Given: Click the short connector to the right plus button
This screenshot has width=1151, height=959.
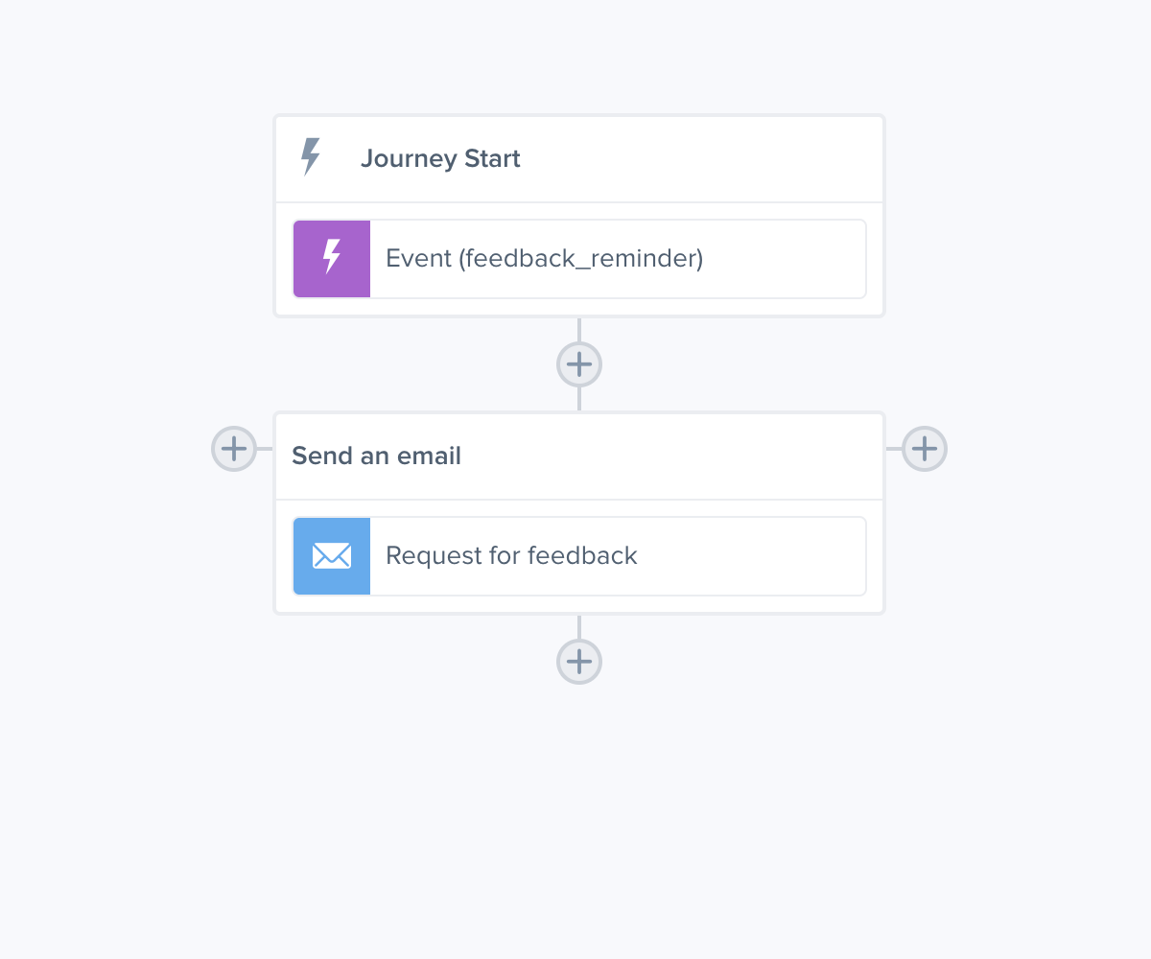Looking at the screenshot, I should click(894, 449).
